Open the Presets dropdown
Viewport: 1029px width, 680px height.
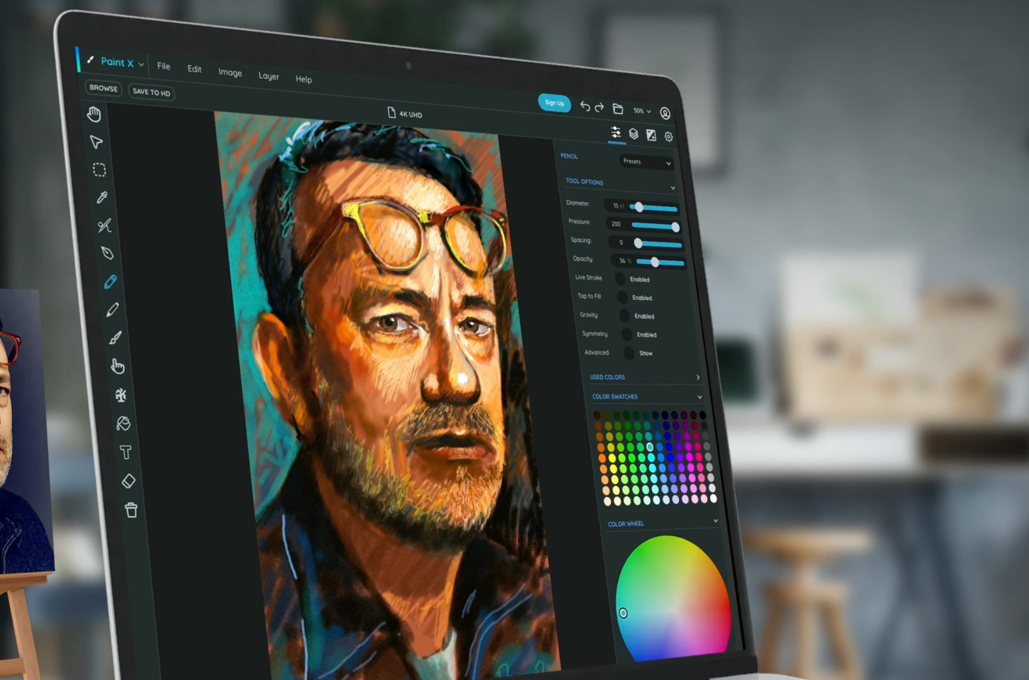point(646,162)
